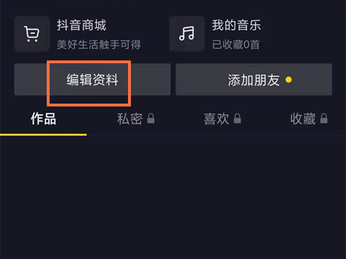Open 我的音乐 title text

pos(236,25)
